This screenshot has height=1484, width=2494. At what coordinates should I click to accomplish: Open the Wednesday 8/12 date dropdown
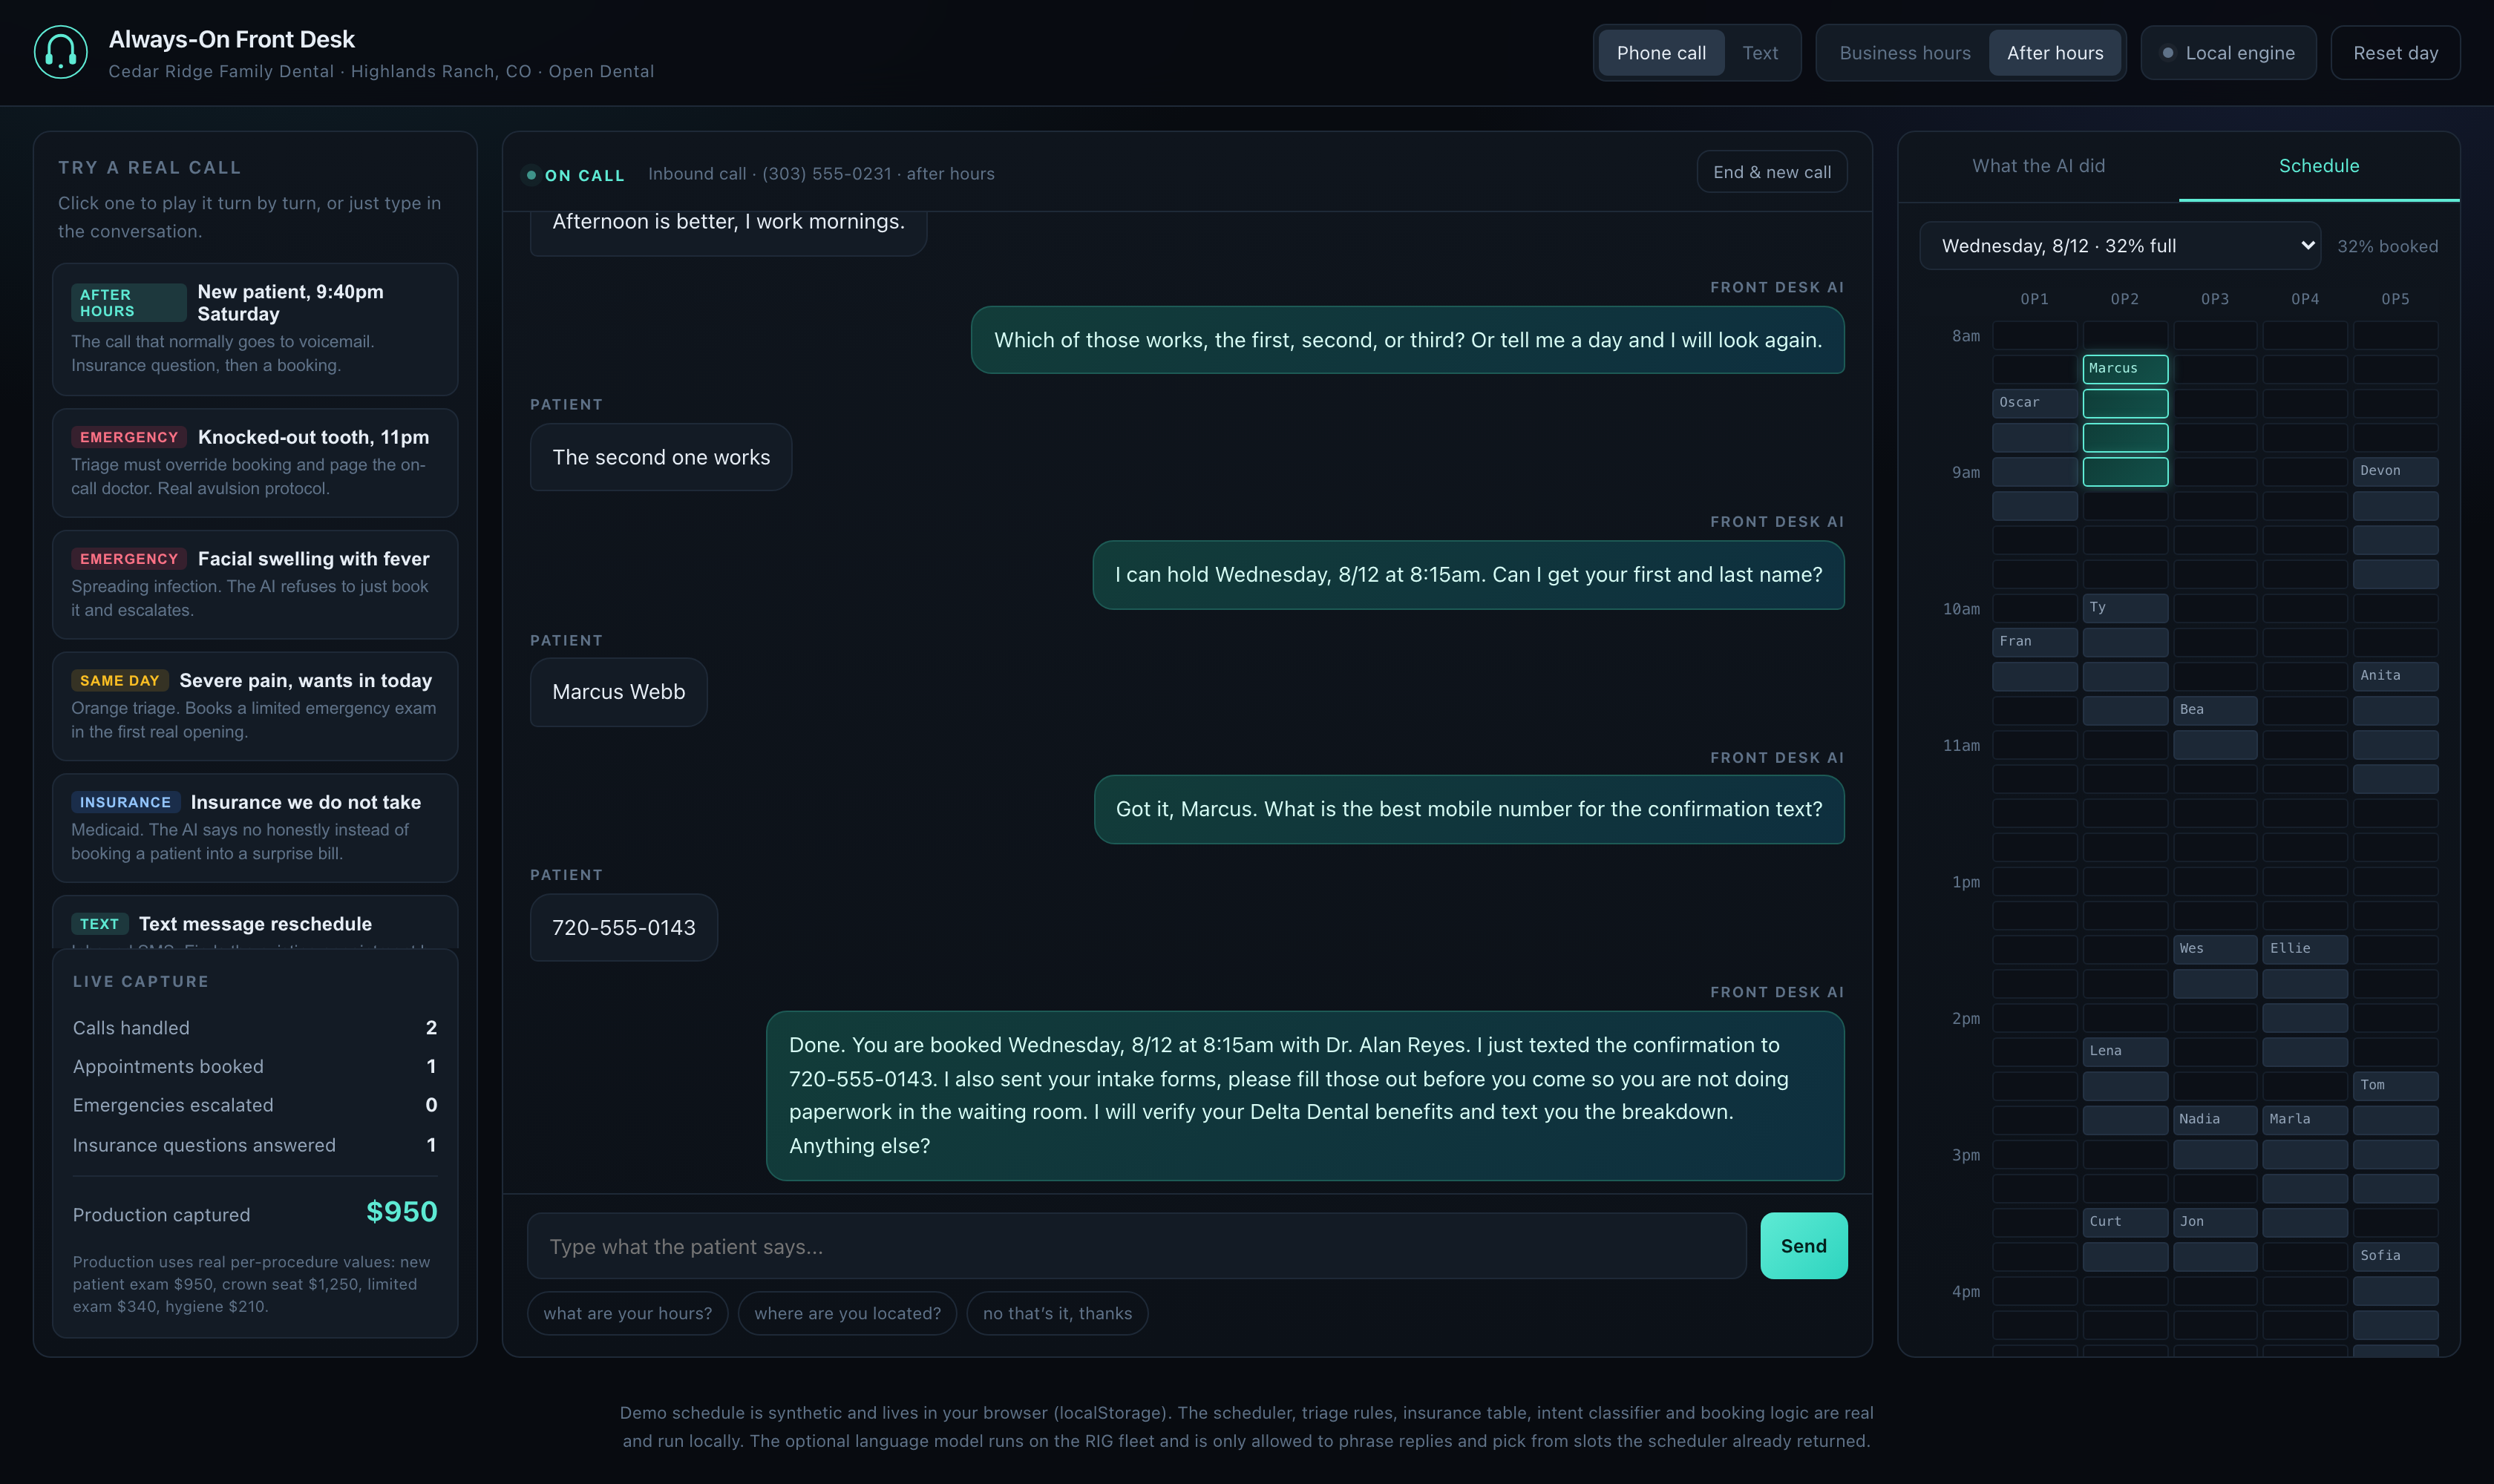pyautogui.click(x=2120, y=246)
